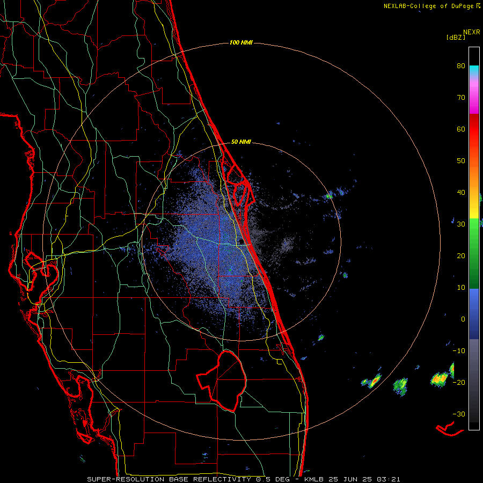Image resolution: width=483 pixels, height=483 pixels.
Task: Click the 03:21 timestamp in the caption
Action: 389,479
